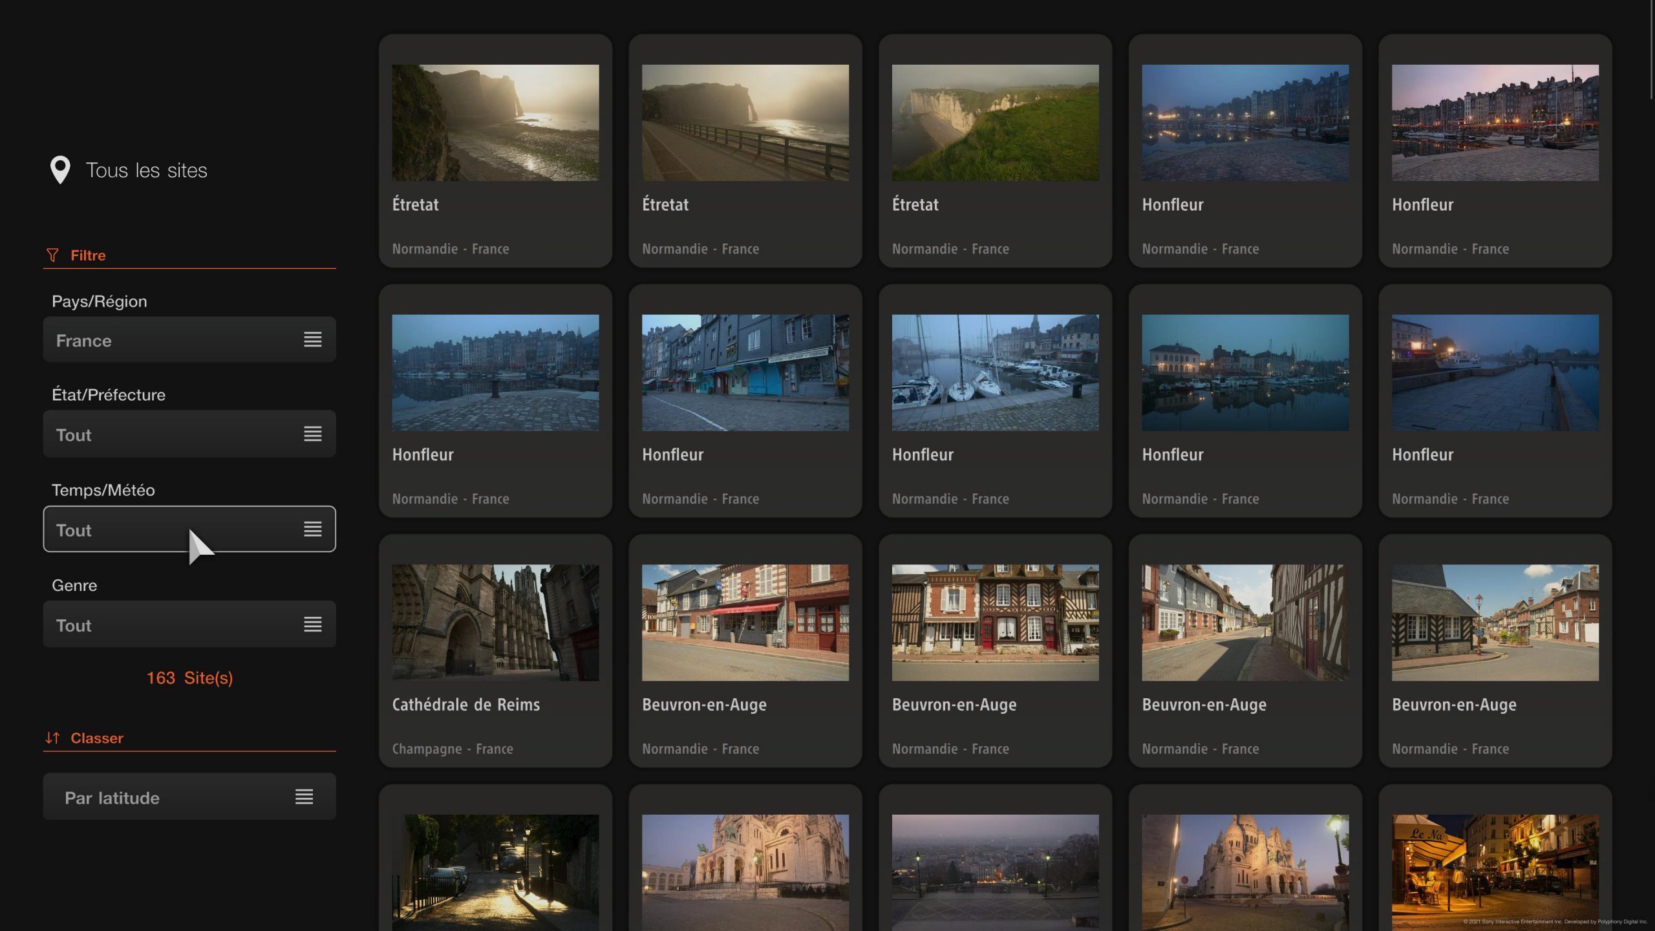1655x931 pixels.
Task: Select the Filtre section header
Action: point(88,255)
